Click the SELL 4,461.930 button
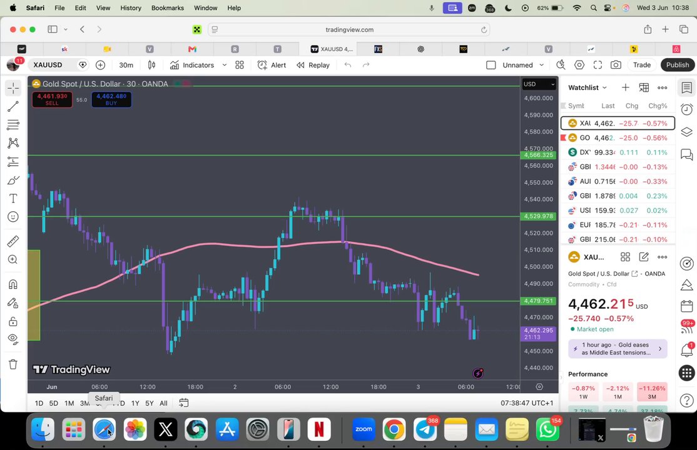 pyautogui.click(x=52, y=99)
